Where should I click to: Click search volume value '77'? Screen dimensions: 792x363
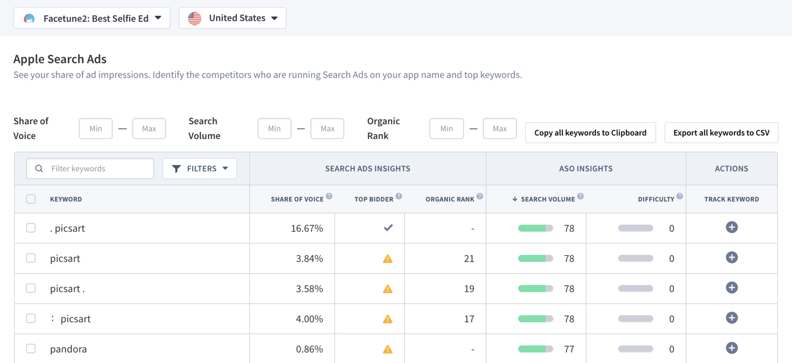(569, 349)
